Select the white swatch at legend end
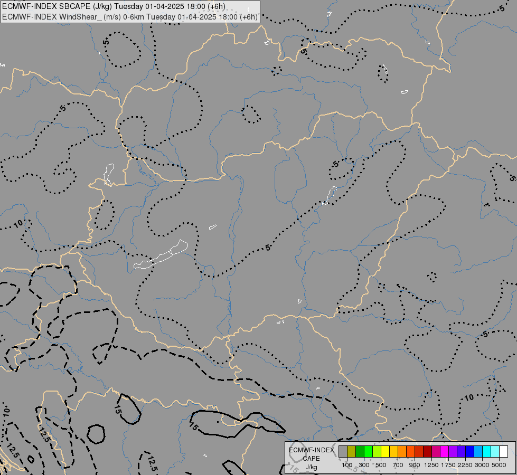 click(x=503, y=452)
